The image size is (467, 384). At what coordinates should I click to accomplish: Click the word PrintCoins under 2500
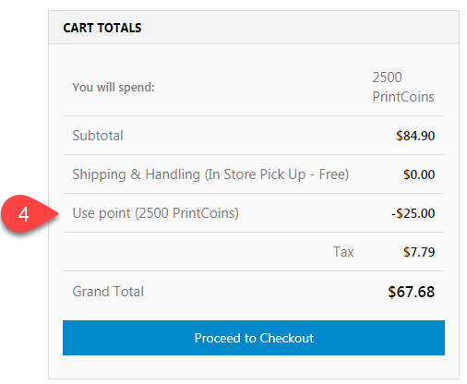(403, 97)
